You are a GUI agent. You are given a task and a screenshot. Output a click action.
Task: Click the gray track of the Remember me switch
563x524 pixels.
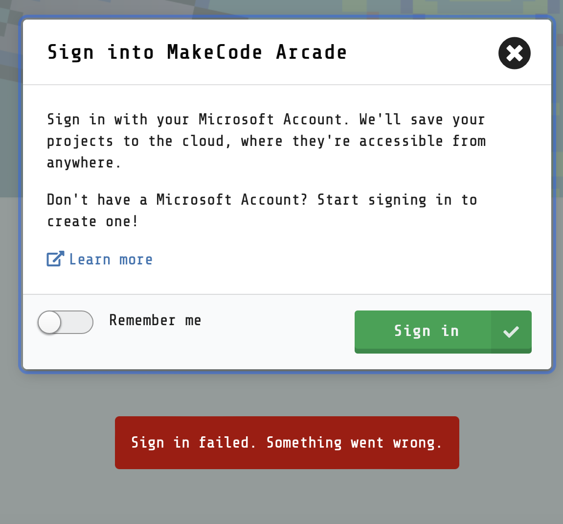click(x=77, y=322)
